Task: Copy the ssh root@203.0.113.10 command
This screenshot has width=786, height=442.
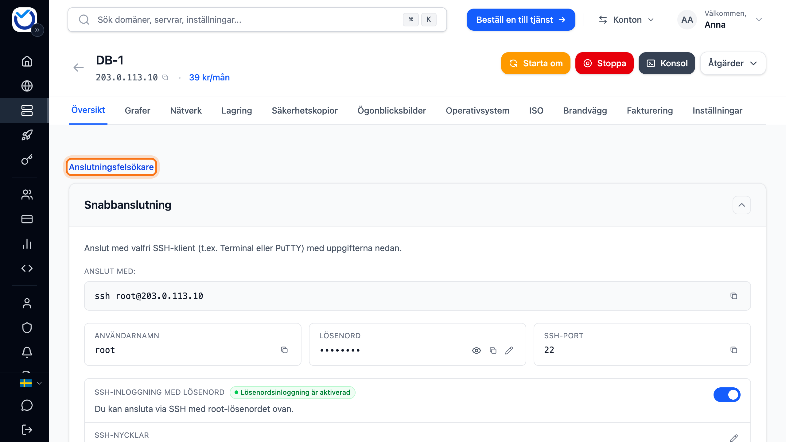Action: (x=734, y=296)
